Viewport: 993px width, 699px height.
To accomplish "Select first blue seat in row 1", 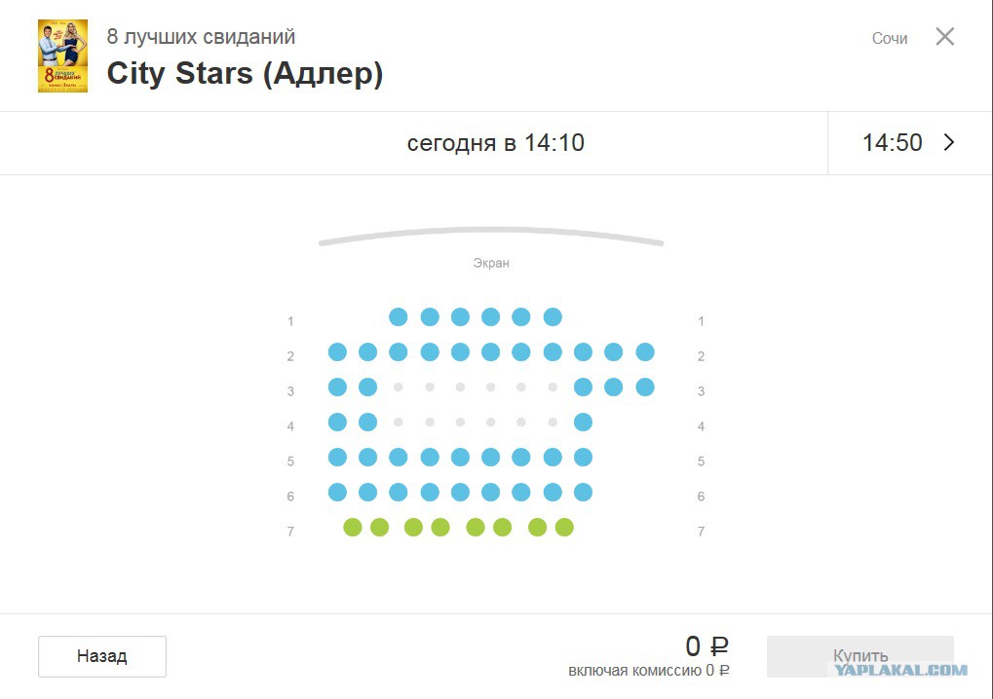I will pyautogui.click(x=398, y=317).
